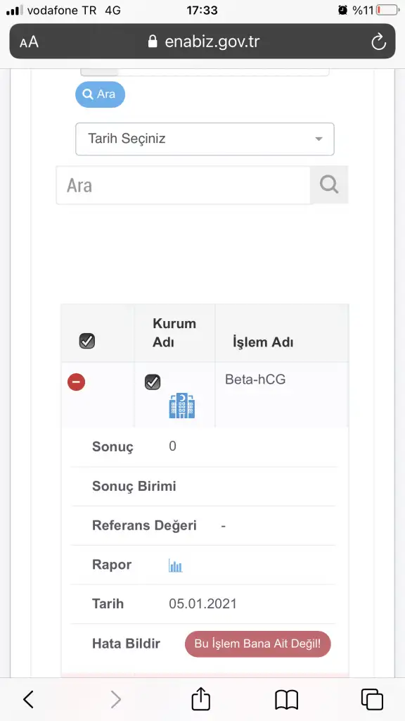Click the magnifier search icon beside Ara field
The width and height of the screenshot is (405, 721).
click(x=329, y=185)
